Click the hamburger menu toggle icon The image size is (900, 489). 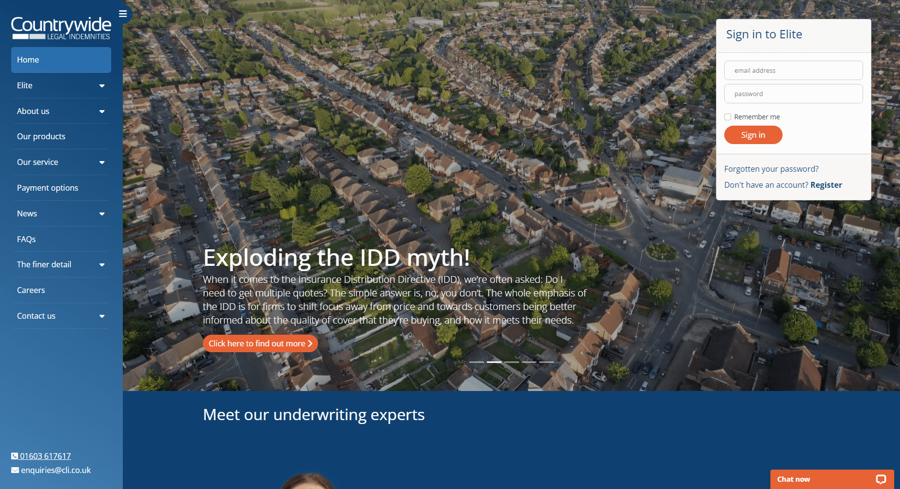123,14
